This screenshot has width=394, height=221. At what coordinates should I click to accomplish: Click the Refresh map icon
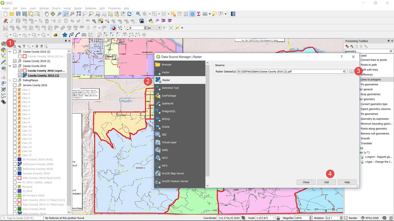[129, 14]
